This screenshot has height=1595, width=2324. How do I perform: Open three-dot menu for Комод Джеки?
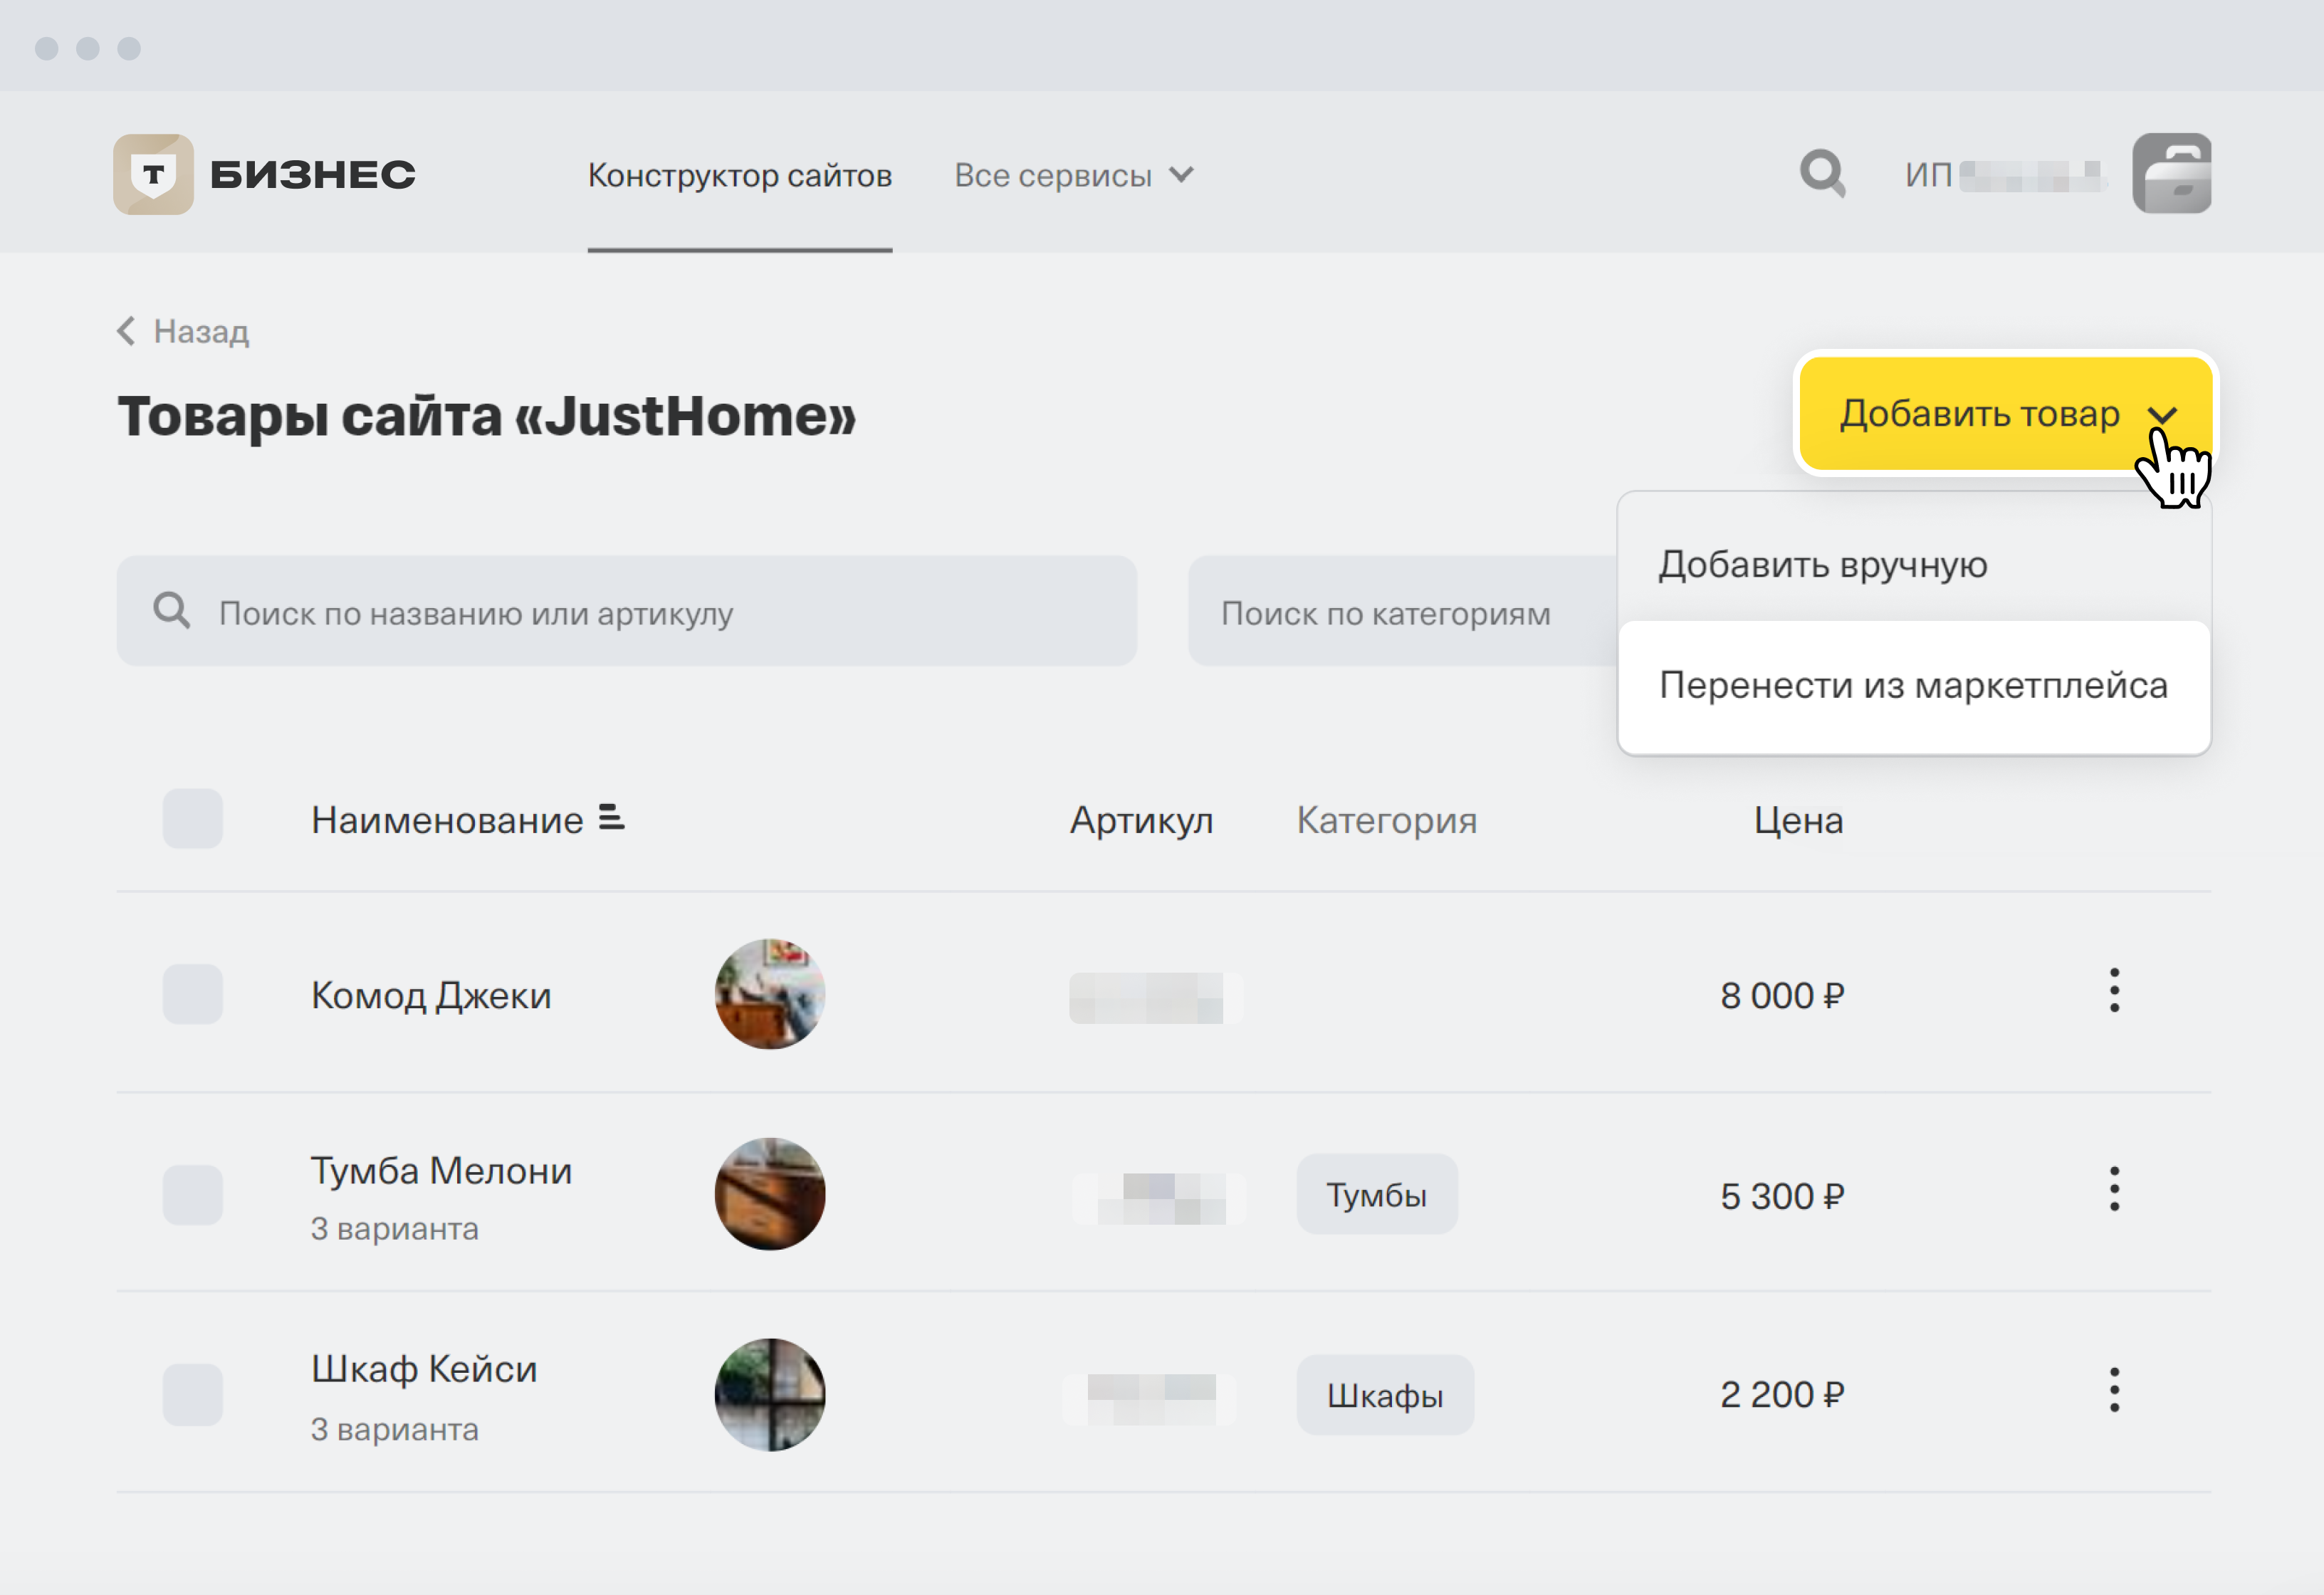[x=2113, y=991]
